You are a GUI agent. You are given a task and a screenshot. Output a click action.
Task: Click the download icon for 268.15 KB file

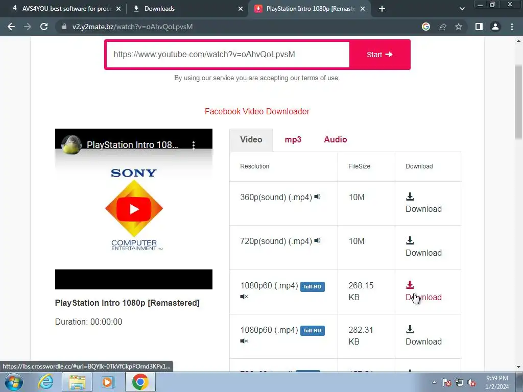[410, 285]
